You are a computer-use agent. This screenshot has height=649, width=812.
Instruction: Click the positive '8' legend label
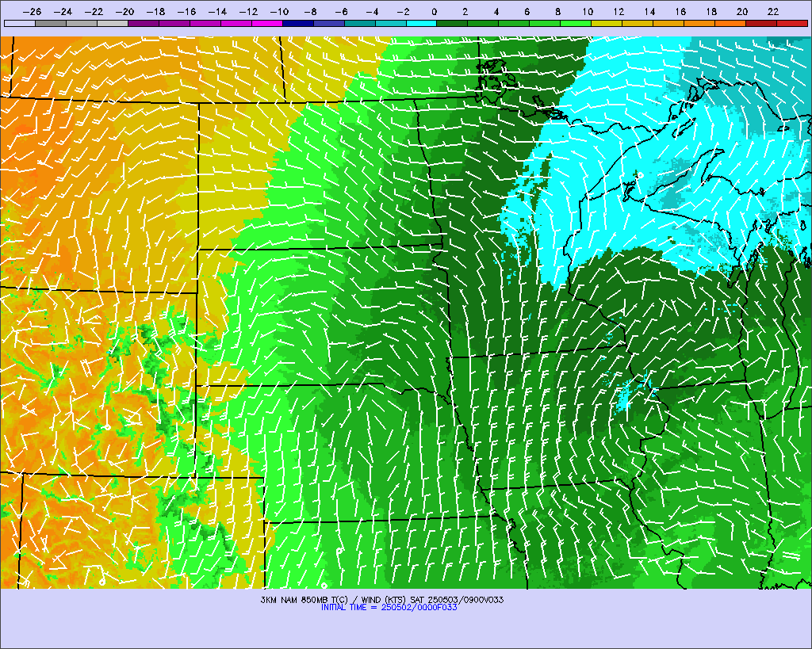point(557,11)
